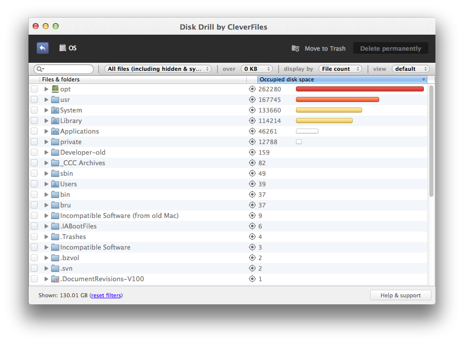Tick the System folder checkbox
The width and height of the screenshot is (464, 344).
[x=34, y=110]
